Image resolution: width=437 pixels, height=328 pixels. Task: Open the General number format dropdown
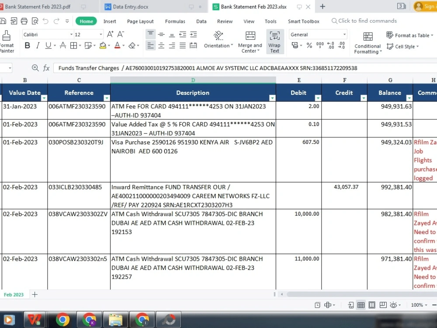[x=344, y=34]
